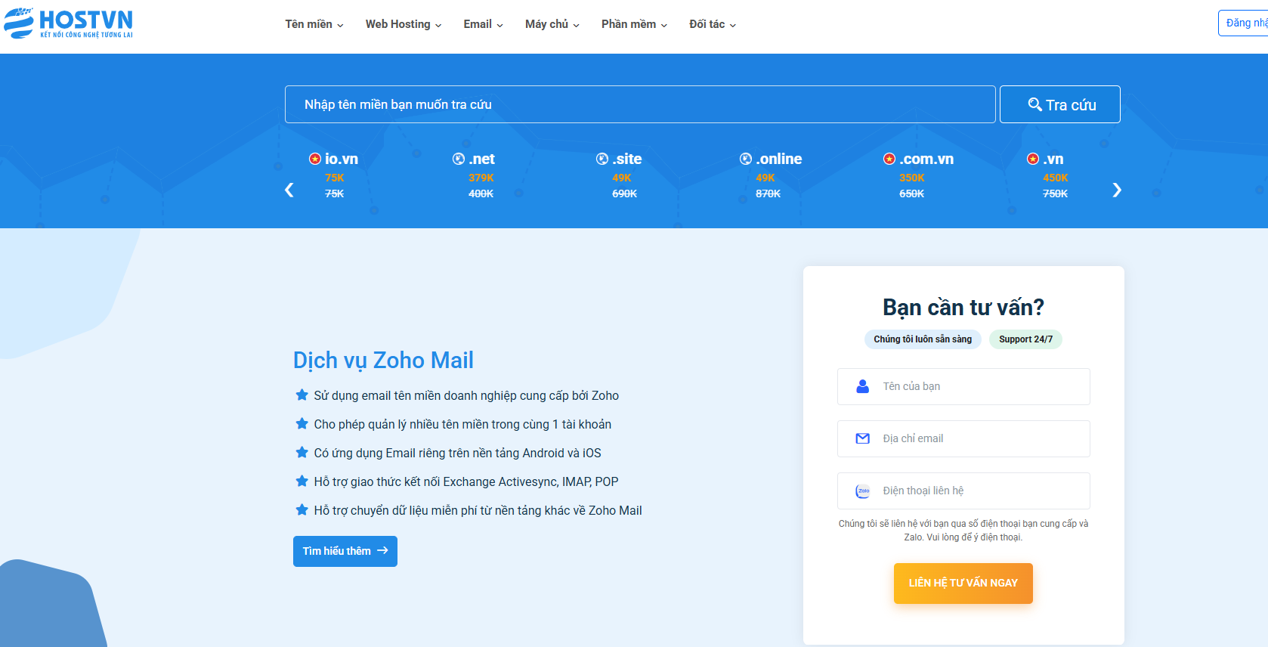
Task: Open the Phần mềm menu
Action: tap(635, 24)
